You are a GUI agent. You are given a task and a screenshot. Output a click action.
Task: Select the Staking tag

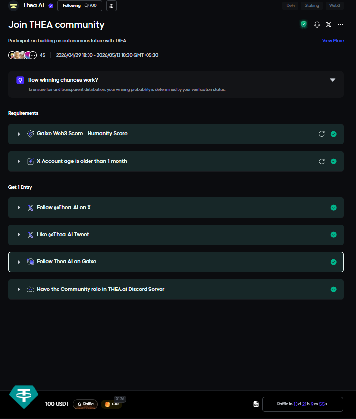312,5
